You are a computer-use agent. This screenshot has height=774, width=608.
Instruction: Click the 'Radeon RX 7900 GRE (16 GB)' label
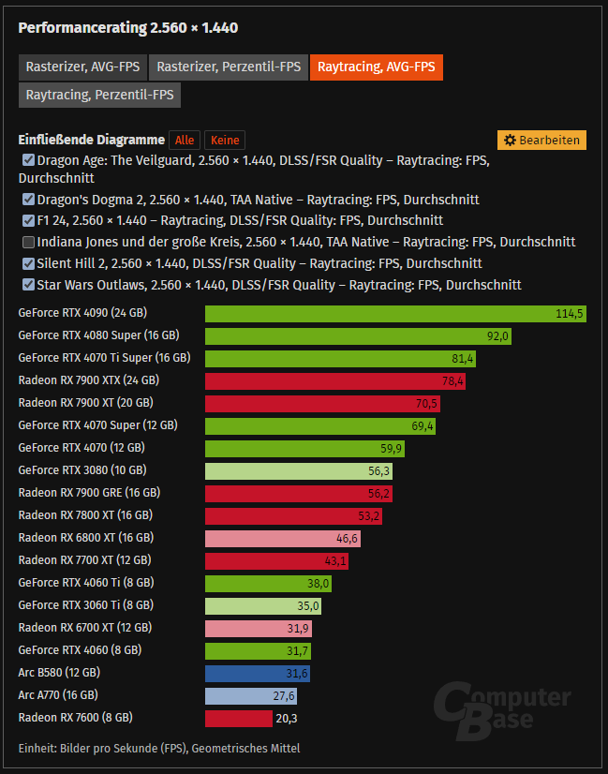(89, 493)
